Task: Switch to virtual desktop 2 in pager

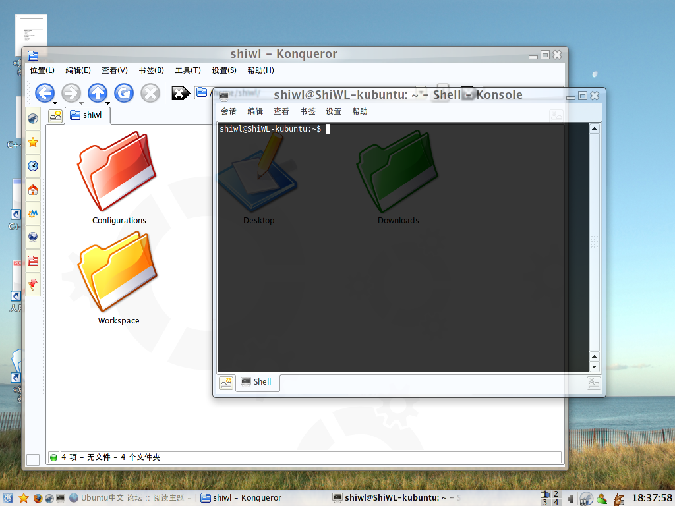Action: tap(556, 494)
